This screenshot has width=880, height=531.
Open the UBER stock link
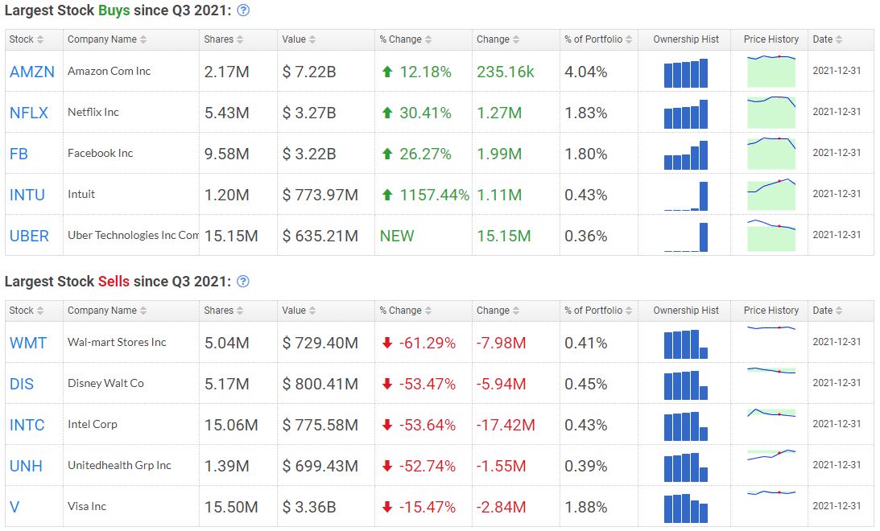pyautogui.click(x=29, y=236)
